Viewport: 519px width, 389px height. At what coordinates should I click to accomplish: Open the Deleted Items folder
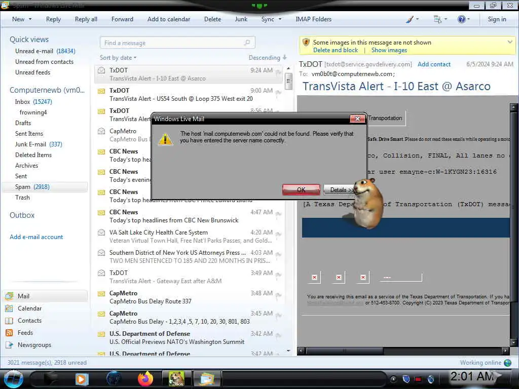tap(33, 154)
